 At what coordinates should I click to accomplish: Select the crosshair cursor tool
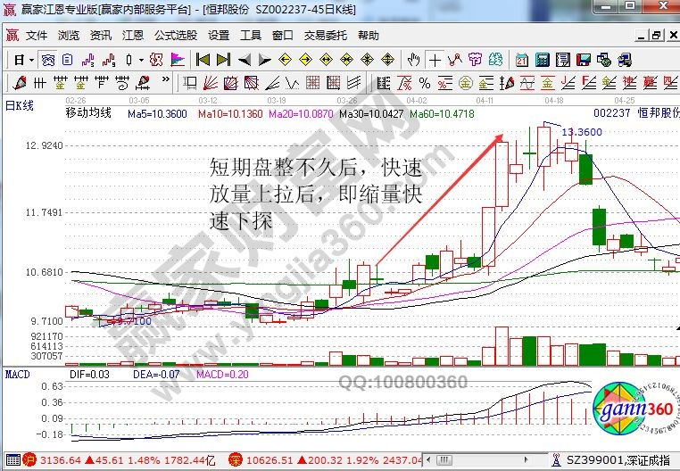(x=435, y=60)
